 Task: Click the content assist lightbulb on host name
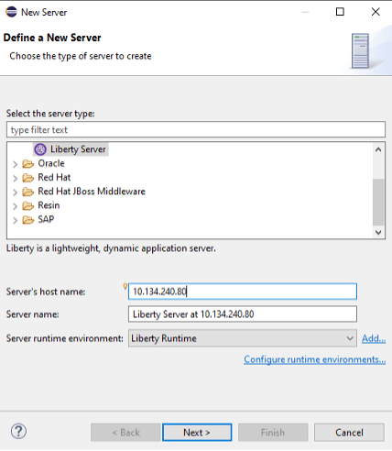[125, 286]
